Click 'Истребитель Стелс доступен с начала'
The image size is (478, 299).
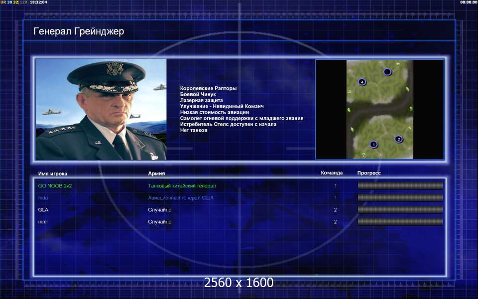(228, 124)
